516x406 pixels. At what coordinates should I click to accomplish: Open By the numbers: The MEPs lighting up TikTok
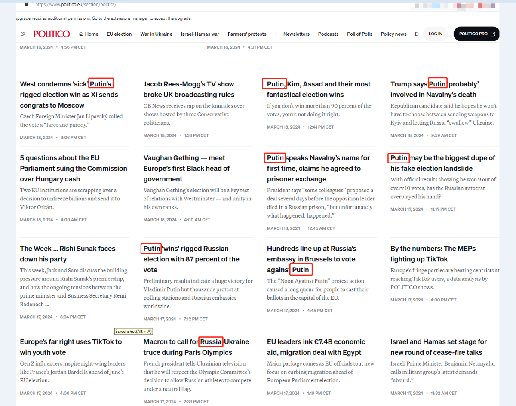point(433,254)
